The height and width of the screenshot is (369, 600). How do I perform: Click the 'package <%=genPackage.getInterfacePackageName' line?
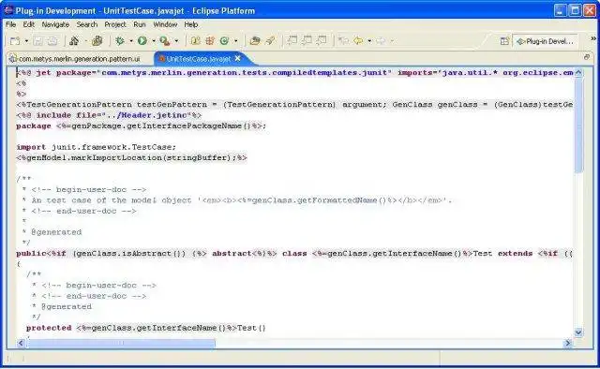[x=142, y=125]
